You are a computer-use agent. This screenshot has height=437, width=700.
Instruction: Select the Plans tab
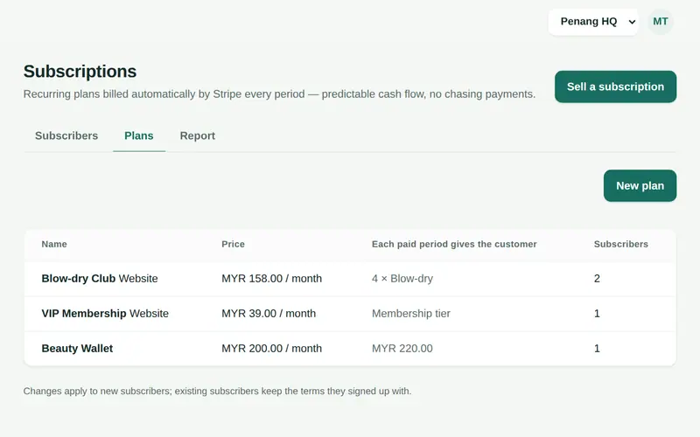pyautogui.click(x=139, y=135)
